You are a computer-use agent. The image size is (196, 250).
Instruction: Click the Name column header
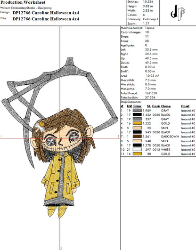coord(166,106)
